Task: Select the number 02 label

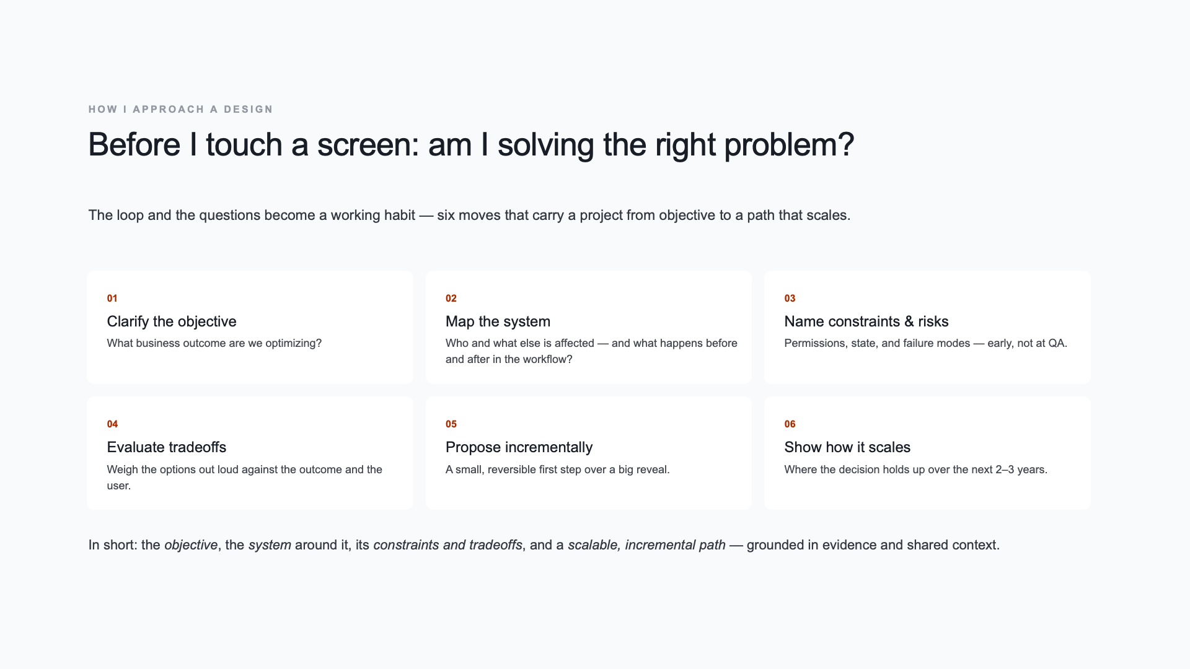Action: [451, 298]
